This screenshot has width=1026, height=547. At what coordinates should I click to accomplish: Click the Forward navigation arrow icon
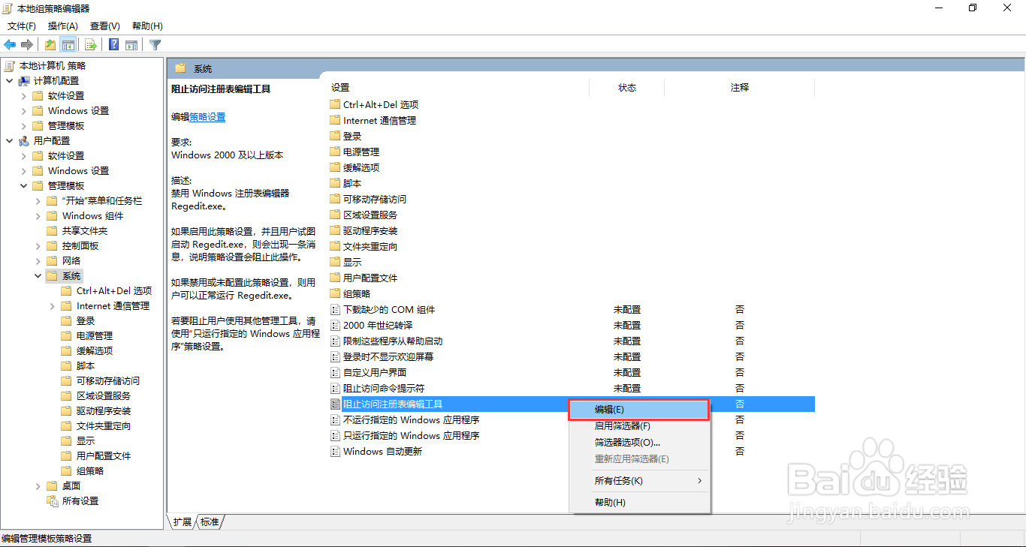[27, 44]
